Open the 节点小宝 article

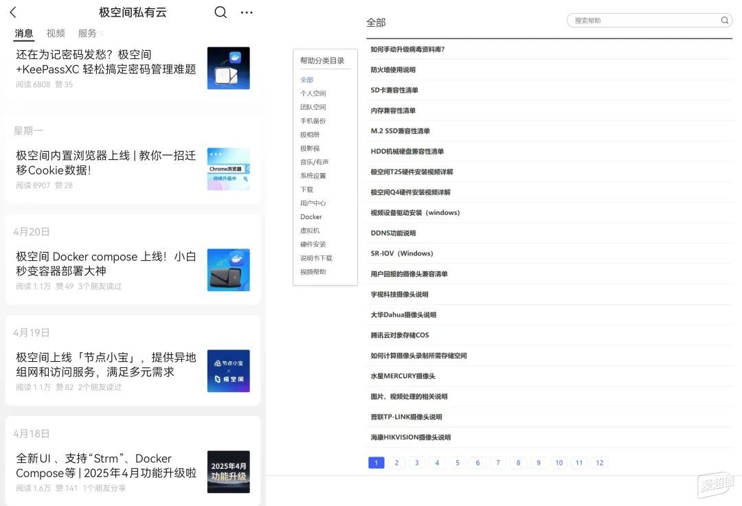(106, 364)
